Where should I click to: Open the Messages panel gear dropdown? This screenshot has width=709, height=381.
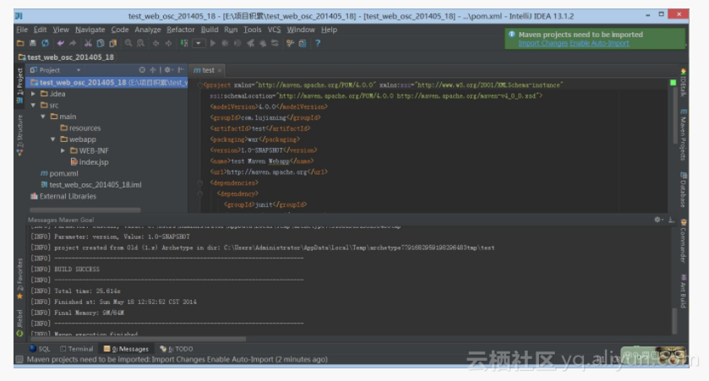659,220
